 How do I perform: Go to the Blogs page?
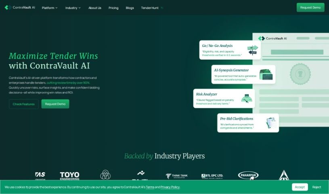pos(130,8)
